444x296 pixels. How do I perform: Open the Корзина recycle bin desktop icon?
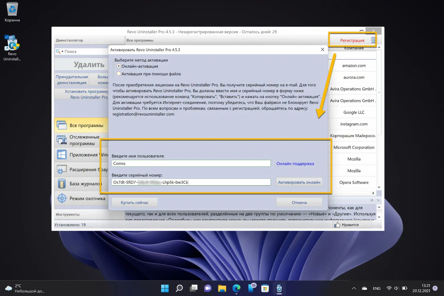(x=12, y=9)
